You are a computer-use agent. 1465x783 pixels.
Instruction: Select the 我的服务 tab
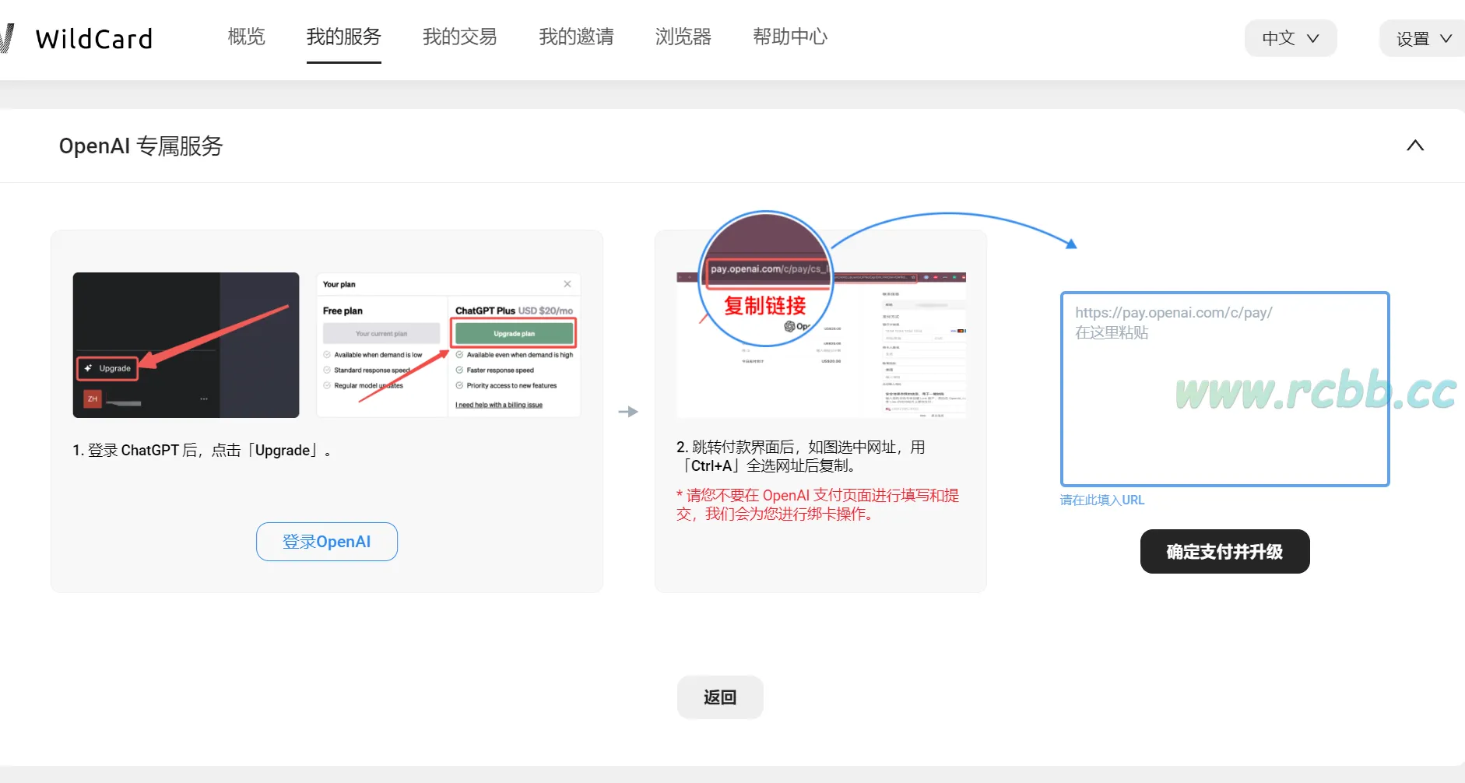tap(343, 37)
